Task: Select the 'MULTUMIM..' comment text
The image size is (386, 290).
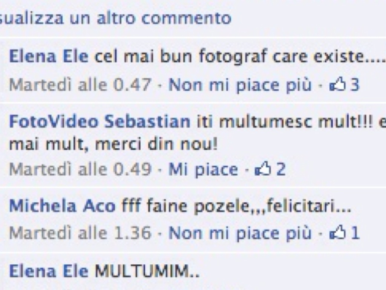Action: tap(147, 271)
